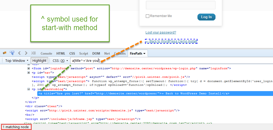Select the highlighted anchor 'Are you lost?' row
273x130 pixels.
[155, 94]
